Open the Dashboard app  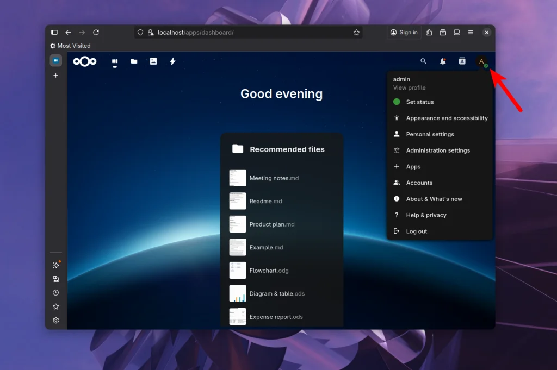coord(115,61)
